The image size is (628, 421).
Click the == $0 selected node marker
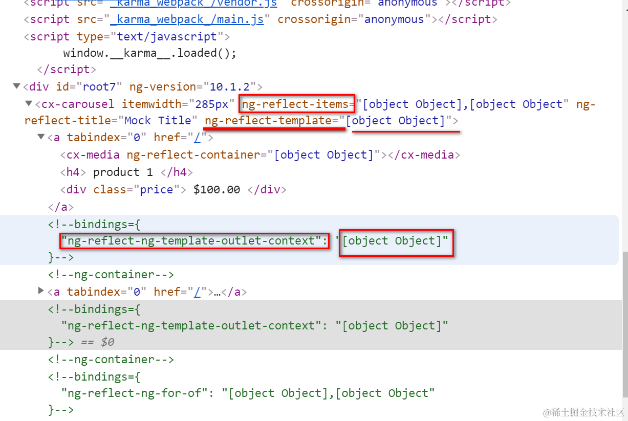pos(97,342)
